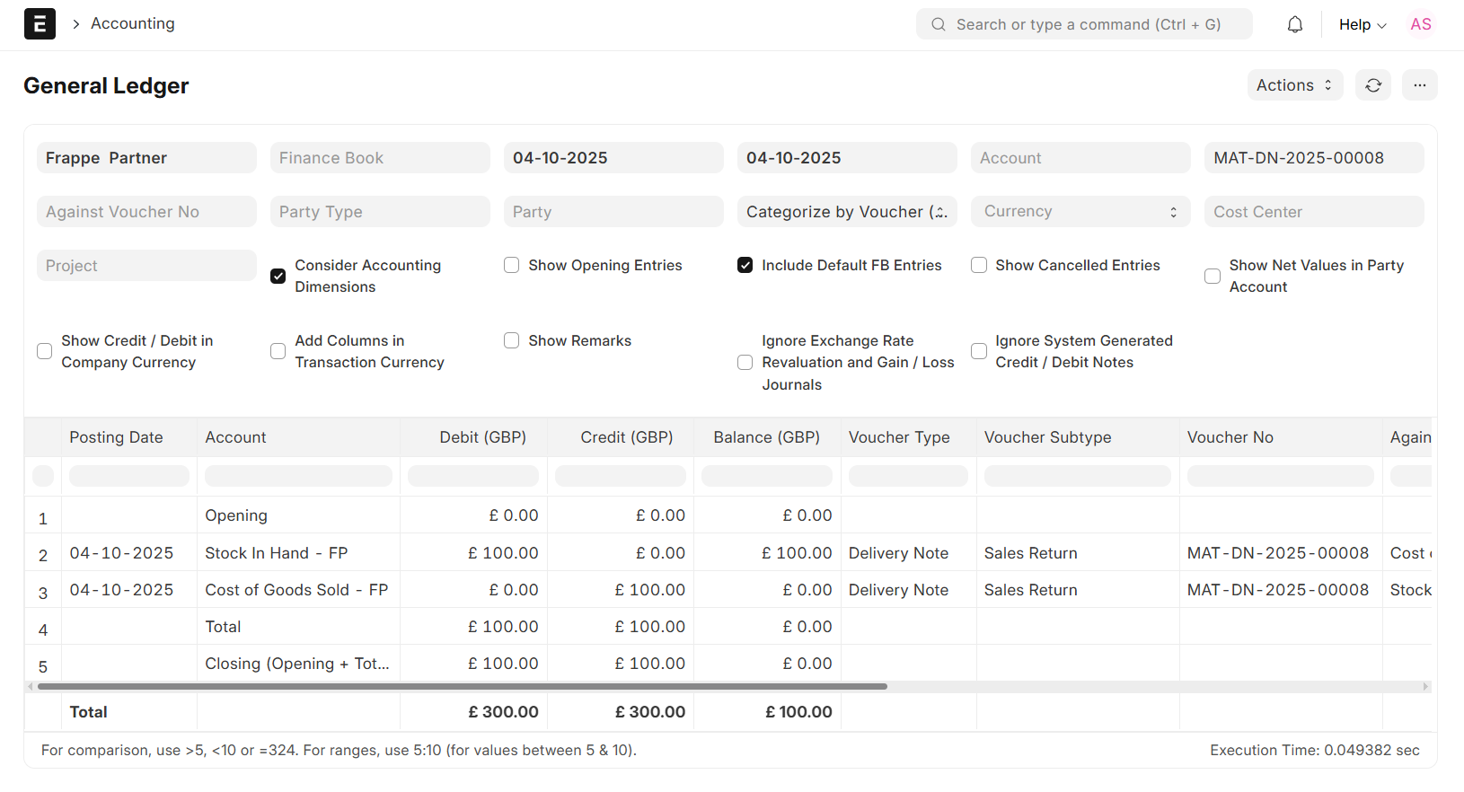
Task: Click the search icon in command bar
Action: 938,24
